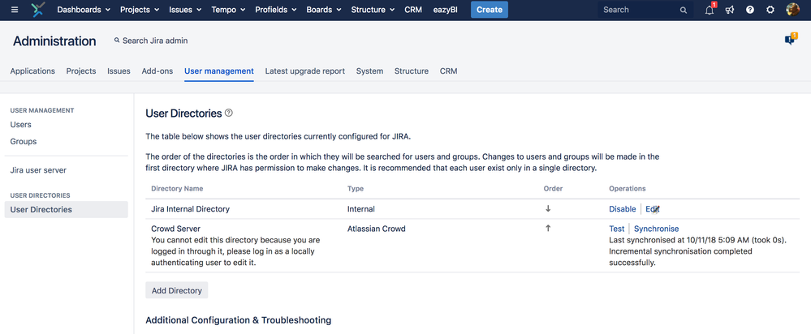Expand the Boards dropdown
Screen dimensions: 811x334
pos(324,9)
